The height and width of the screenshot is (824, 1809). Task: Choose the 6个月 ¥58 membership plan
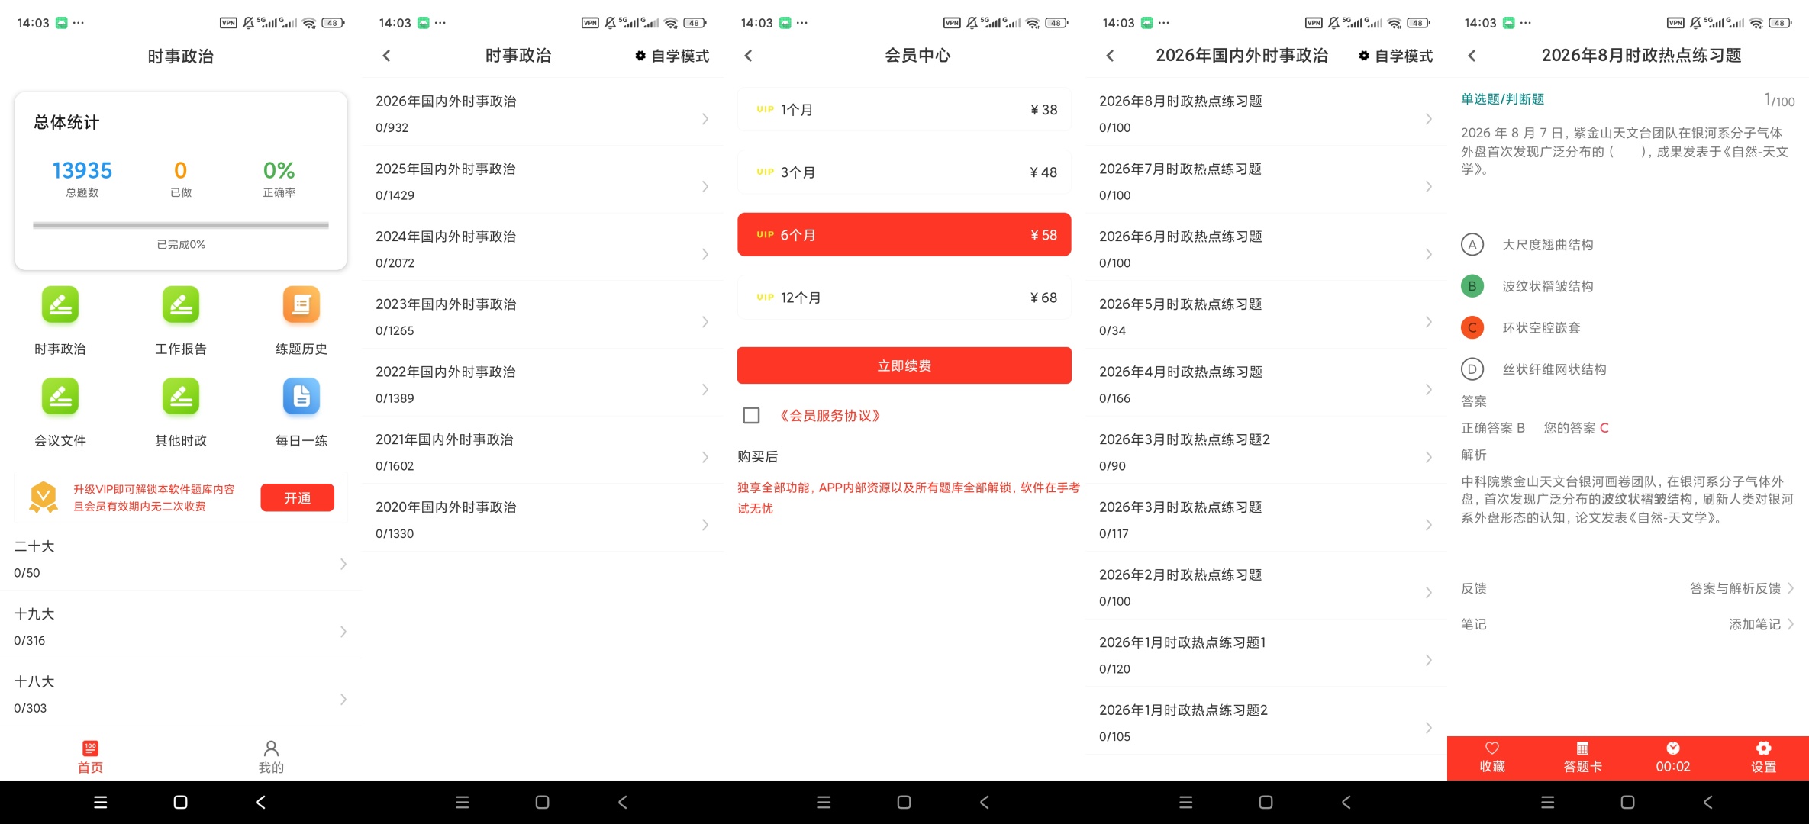[904, 234]
